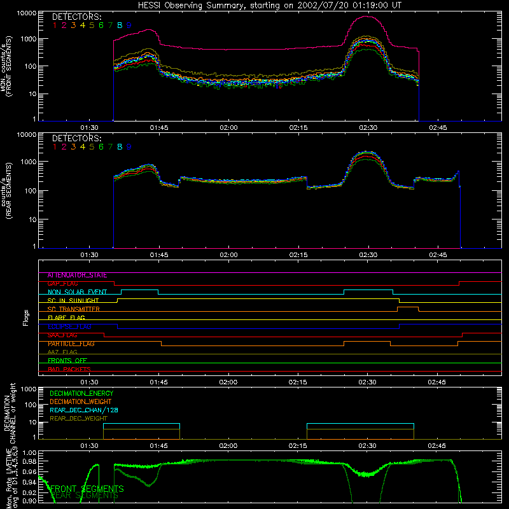
Task: Select detector 2 in rear segments legend
Action: [64, 147]
